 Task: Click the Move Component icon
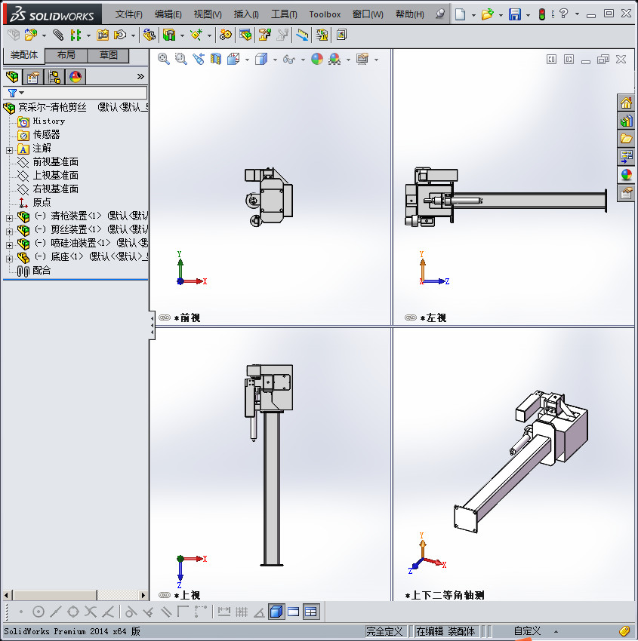tap(120, 35)
